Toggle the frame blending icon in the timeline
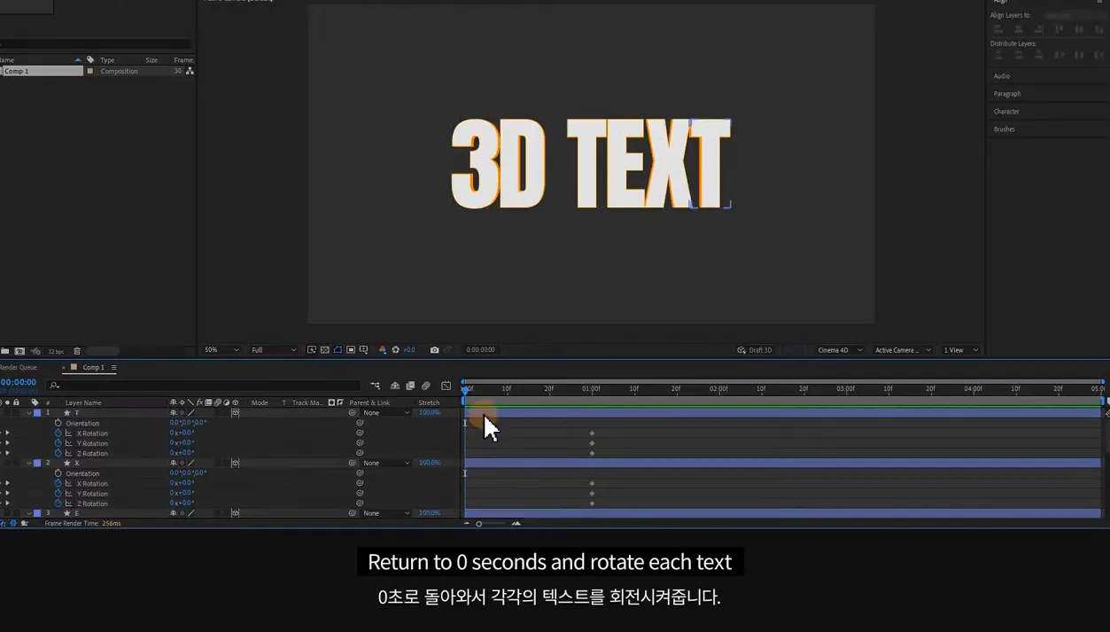Viewport: 1110px width, 632px height. [x=410, y=386]
